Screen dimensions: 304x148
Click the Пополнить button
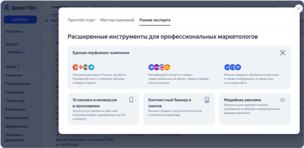(x=15, y=52)
